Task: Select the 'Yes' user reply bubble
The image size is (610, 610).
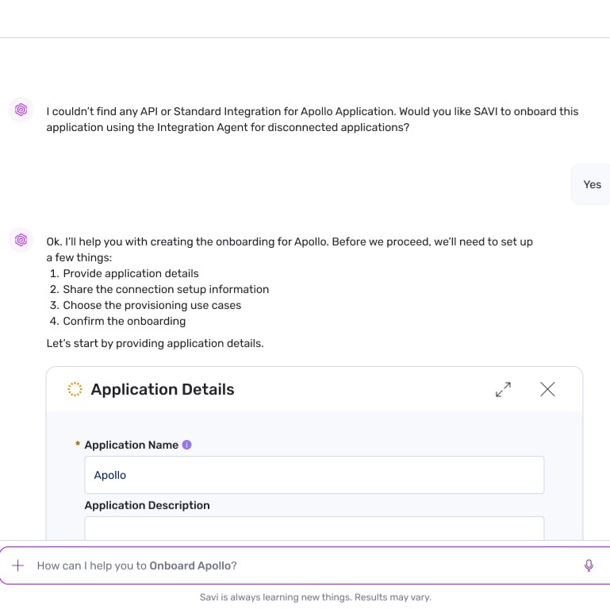Action: pyautogui.click(x=592, y=184)
